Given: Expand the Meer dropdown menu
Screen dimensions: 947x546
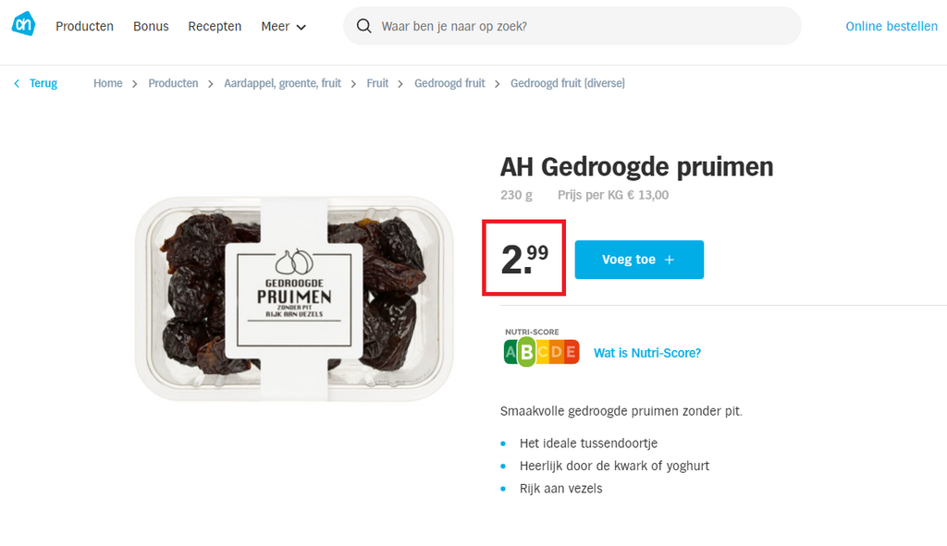Looking at the screenshot, I should point(283,26).
